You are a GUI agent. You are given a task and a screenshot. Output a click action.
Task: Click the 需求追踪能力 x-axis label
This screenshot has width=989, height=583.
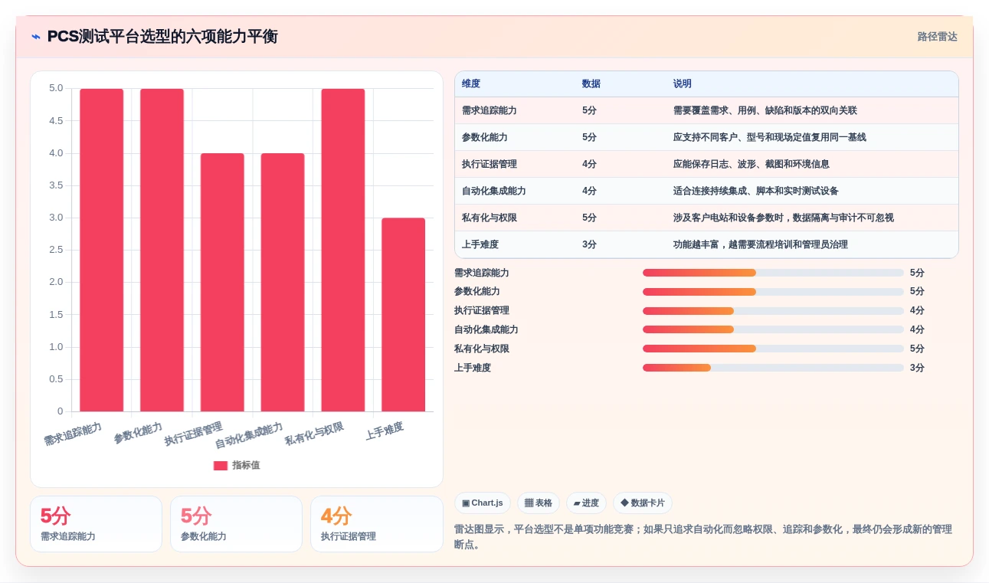point(73,434)
